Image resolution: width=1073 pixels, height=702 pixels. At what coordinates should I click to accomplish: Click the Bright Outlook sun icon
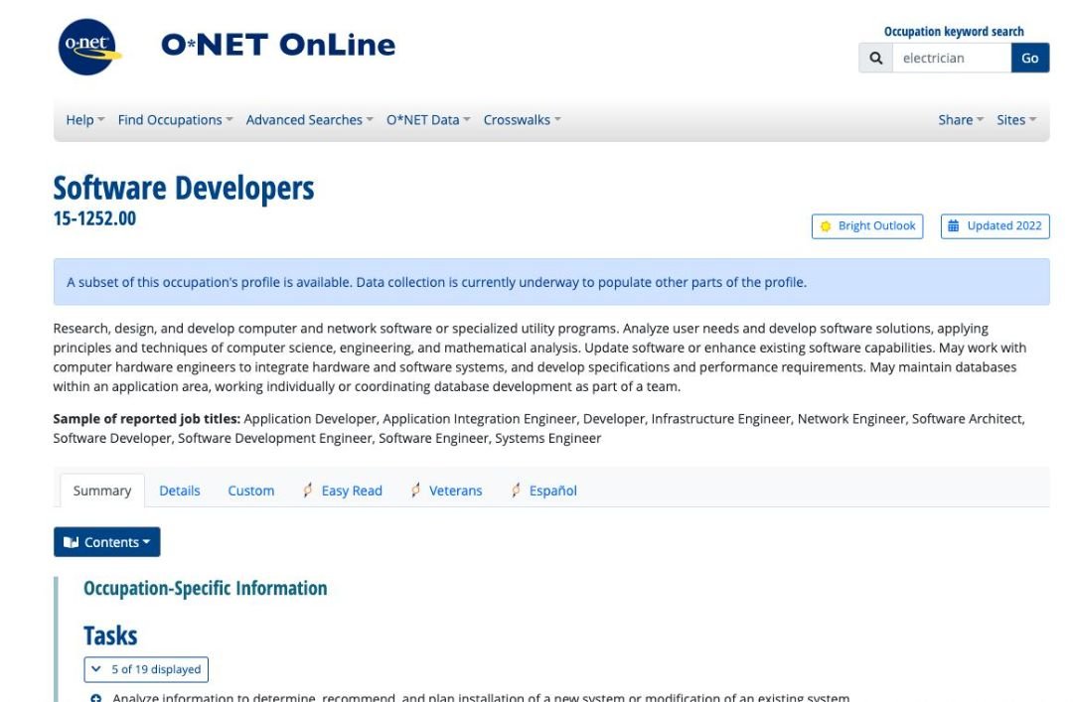[x=826, y=226]
